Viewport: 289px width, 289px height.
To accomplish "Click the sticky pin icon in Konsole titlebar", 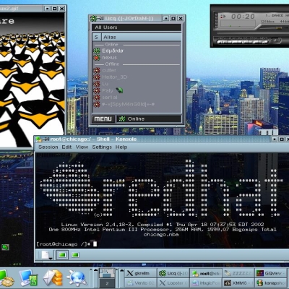I will 46,139.
